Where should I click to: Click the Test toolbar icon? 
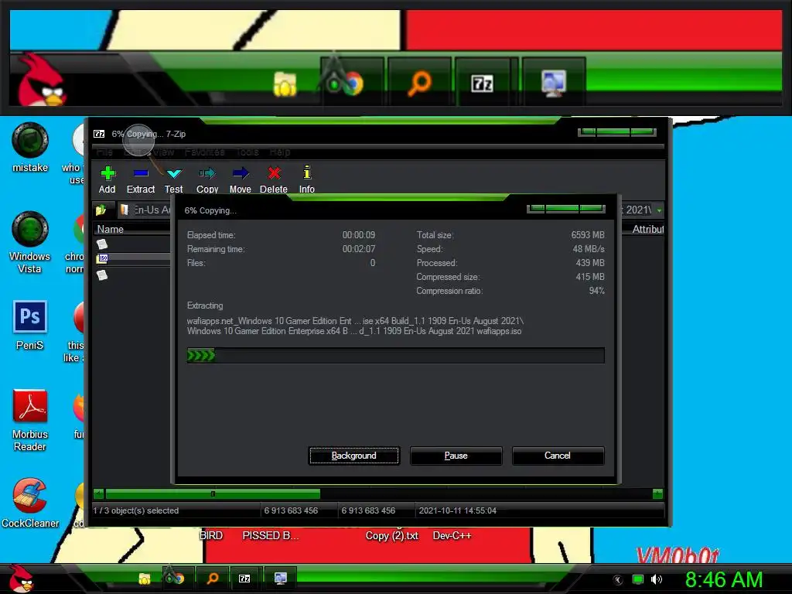[x=174, y=179]
